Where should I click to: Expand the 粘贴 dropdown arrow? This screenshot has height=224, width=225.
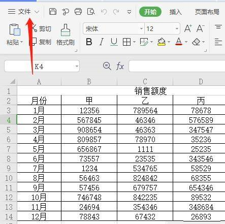pyautogui.click(x=21, y=42)
